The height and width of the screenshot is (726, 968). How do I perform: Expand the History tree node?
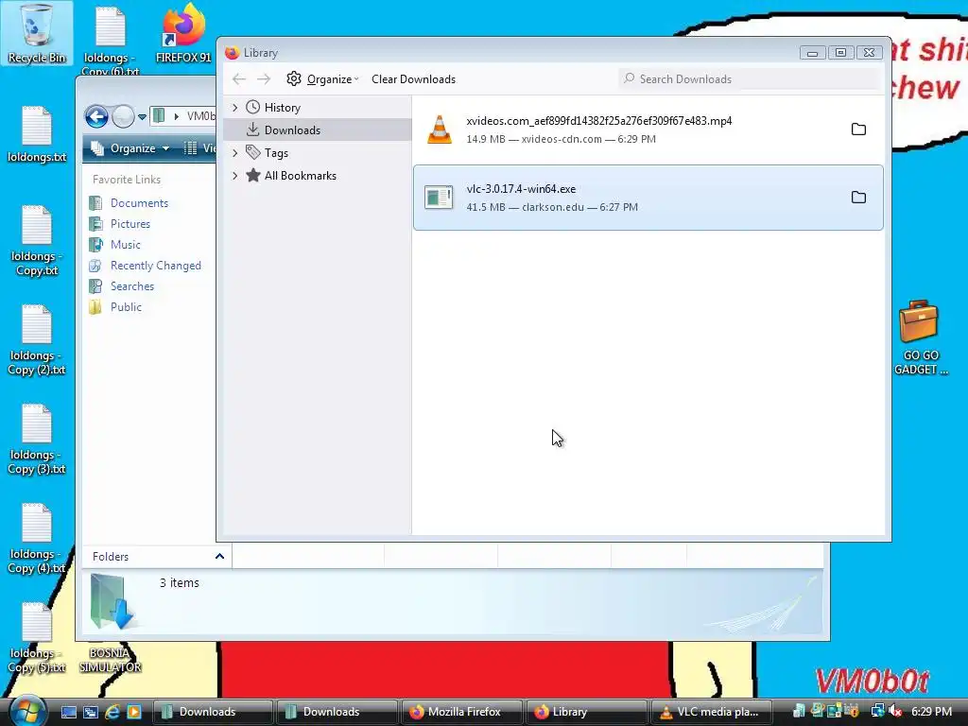coord(234,108)
